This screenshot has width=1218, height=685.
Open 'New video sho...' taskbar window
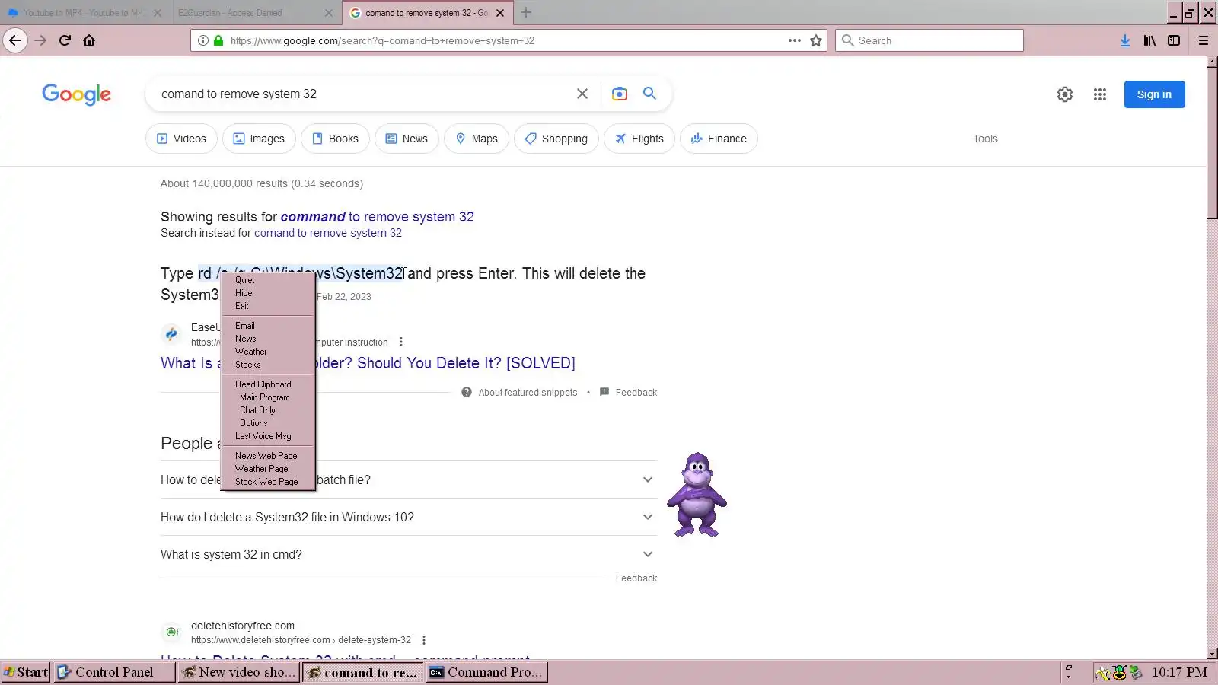[239, 672]
